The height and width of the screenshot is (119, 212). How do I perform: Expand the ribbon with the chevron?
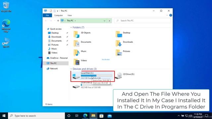167,15
